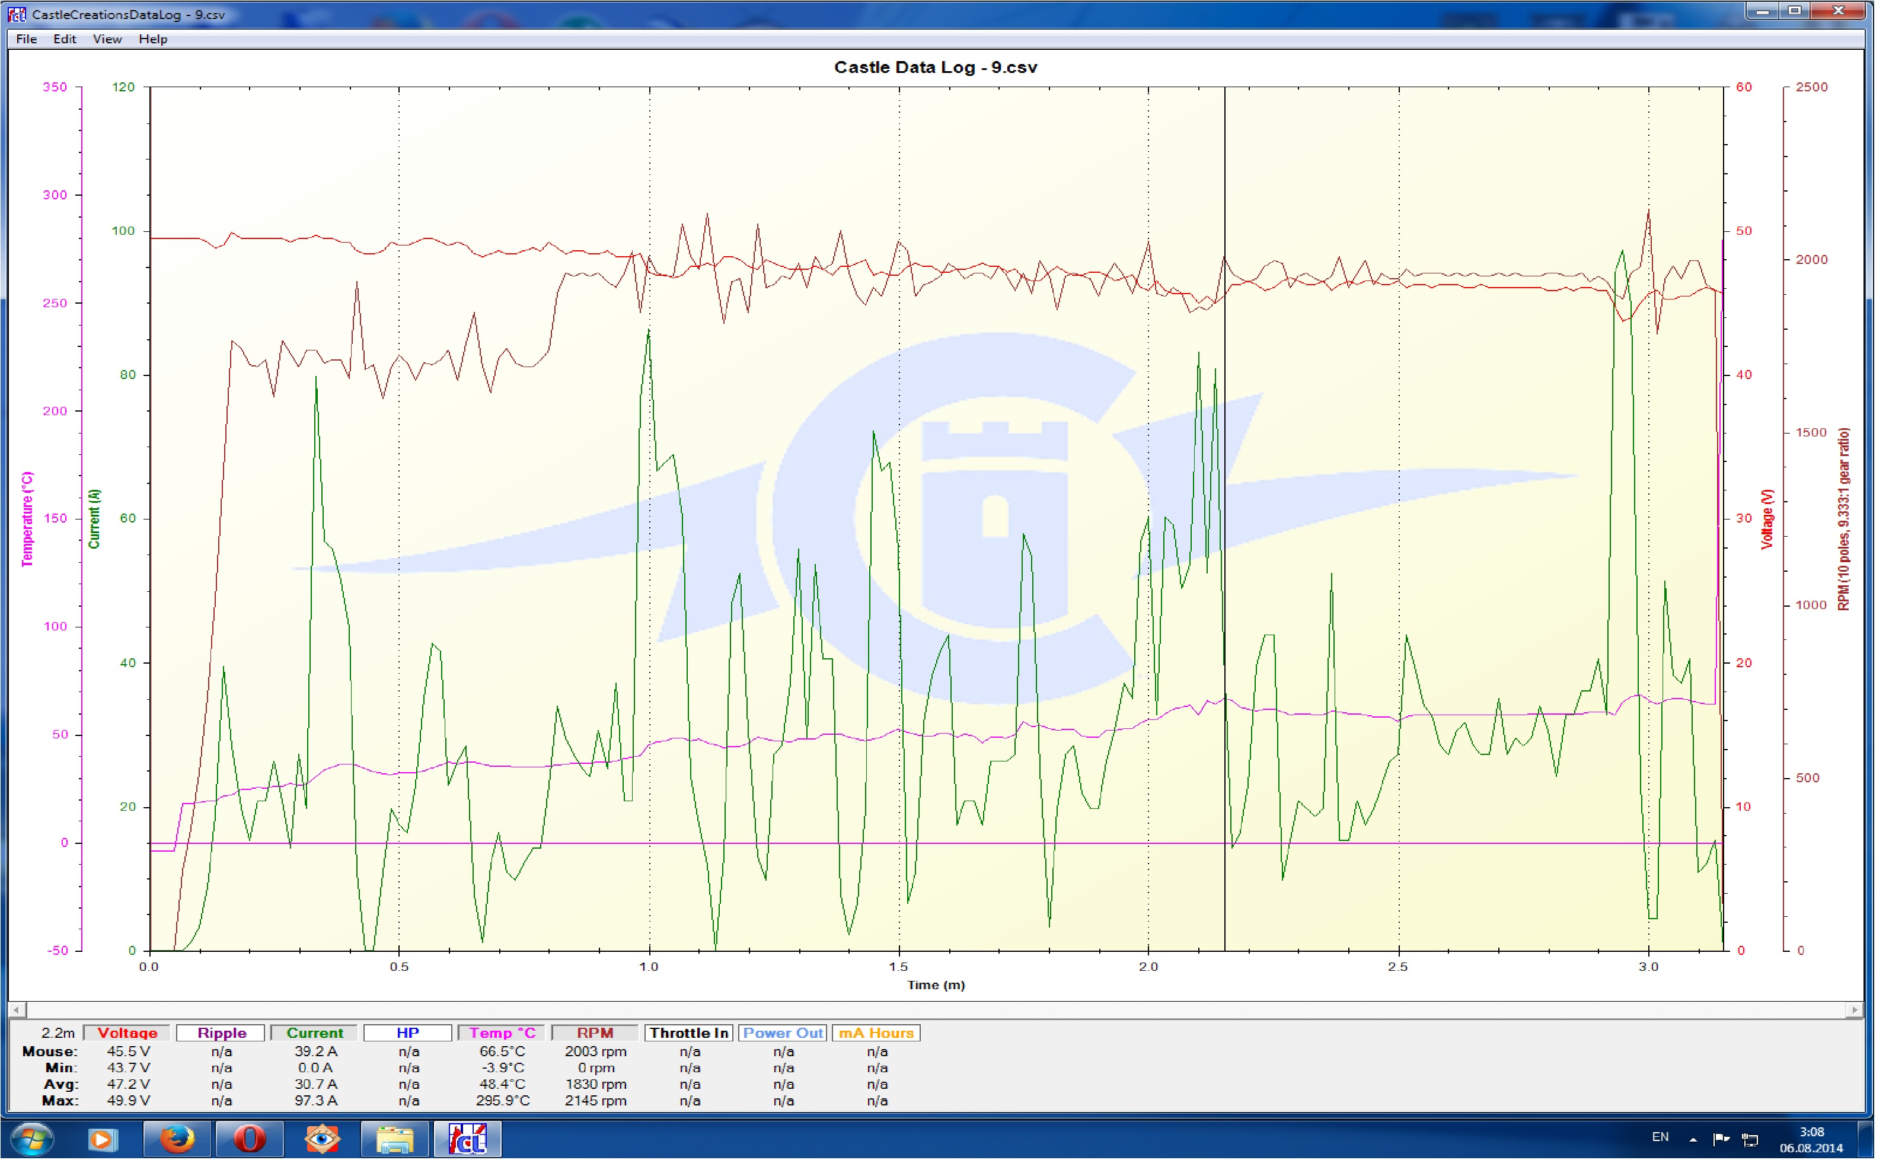The width and height of the screenshot is (1889, 1160).
Task: Click the chart title 'Castle Data Log - 9.csv'
Action: [x=936, y=68]
